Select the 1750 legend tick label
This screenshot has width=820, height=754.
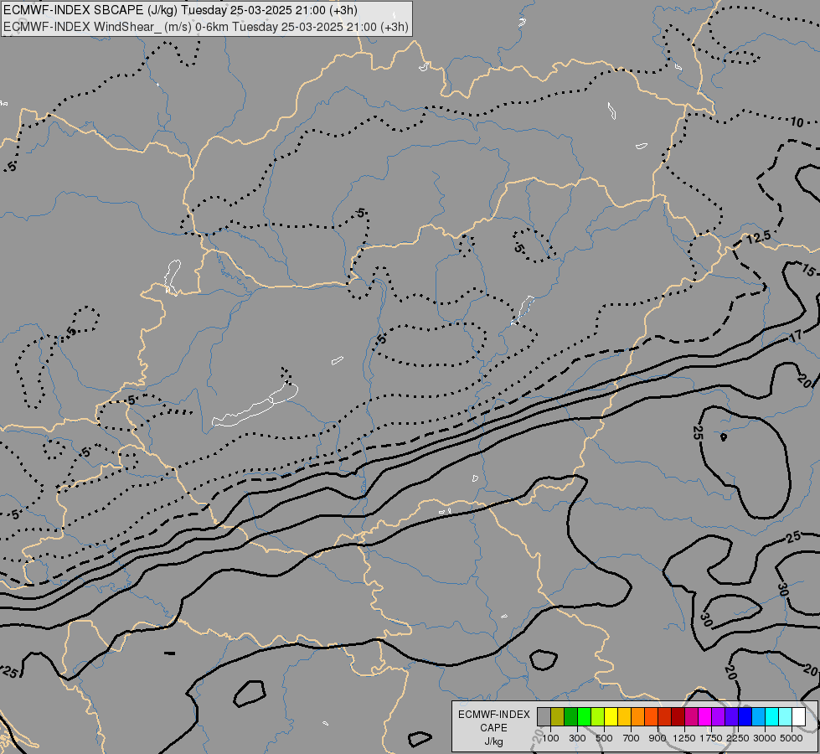711,738
